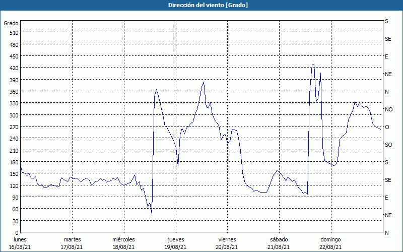Select the date 20/08/21
The height and width of the screenshot is (252, 403).
(226, 247)
